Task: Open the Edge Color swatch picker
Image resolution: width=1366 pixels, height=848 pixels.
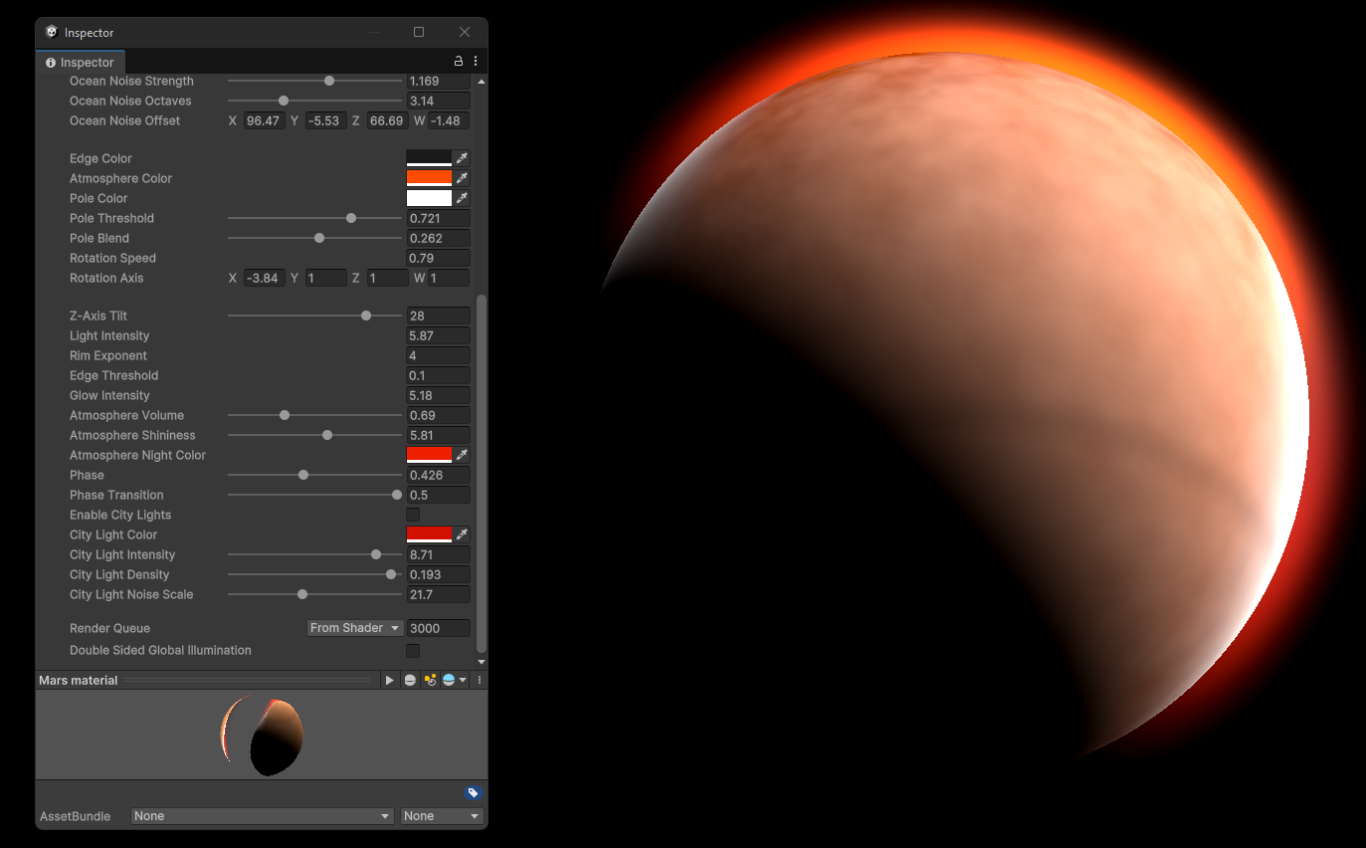Action: click(429, 158)
